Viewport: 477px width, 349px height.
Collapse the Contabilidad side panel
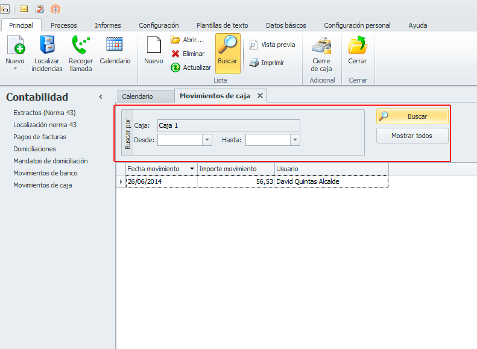pyautogui.click(x=101, y=97)
